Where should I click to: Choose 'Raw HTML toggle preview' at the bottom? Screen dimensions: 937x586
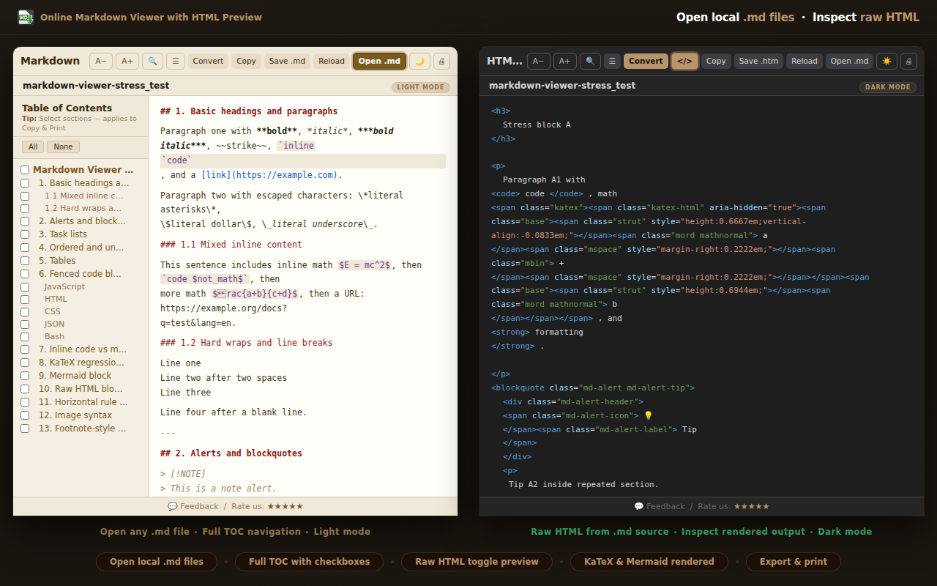coord(477,562)
